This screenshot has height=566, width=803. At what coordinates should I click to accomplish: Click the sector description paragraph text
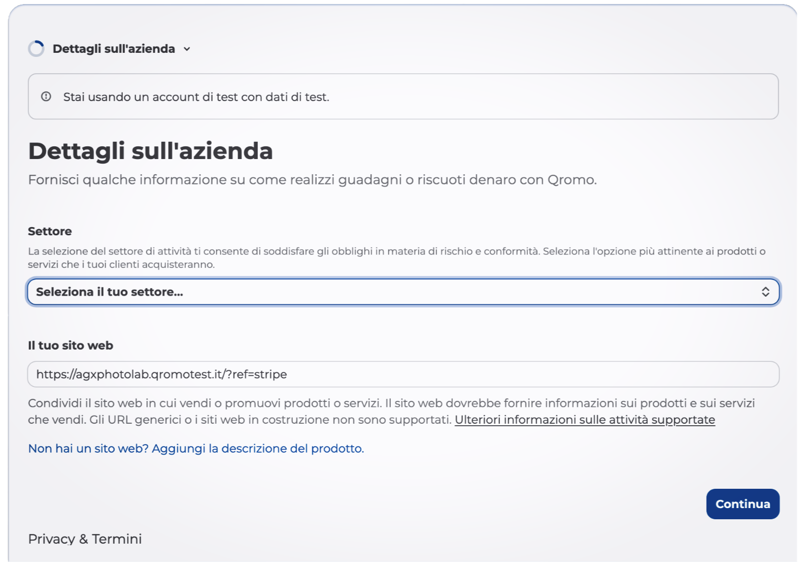pos(397,258)
